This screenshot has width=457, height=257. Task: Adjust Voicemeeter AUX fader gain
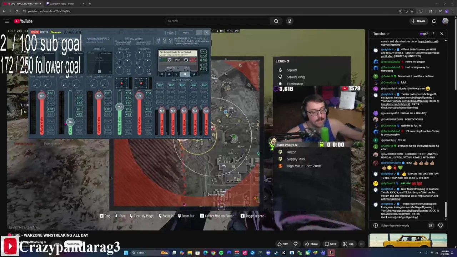pos(139,96)
